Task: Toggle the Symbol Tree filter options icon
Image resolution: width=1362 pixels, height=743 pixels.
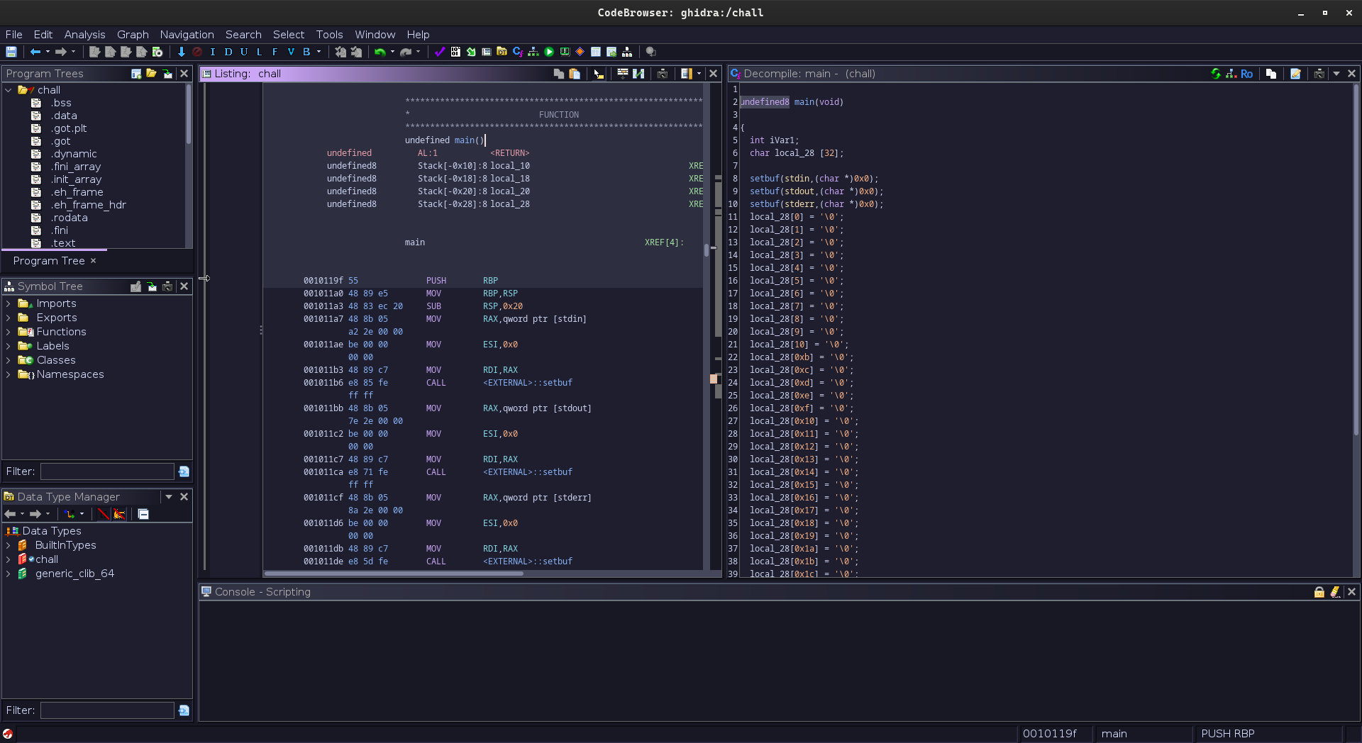Action: (184, 471)
